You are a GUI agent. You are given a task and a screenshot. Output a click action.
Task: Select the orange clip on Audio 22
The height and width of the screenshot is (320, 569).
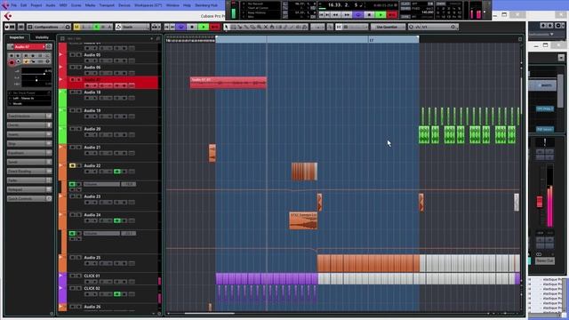pyautogui.click(x=304, y=172)
